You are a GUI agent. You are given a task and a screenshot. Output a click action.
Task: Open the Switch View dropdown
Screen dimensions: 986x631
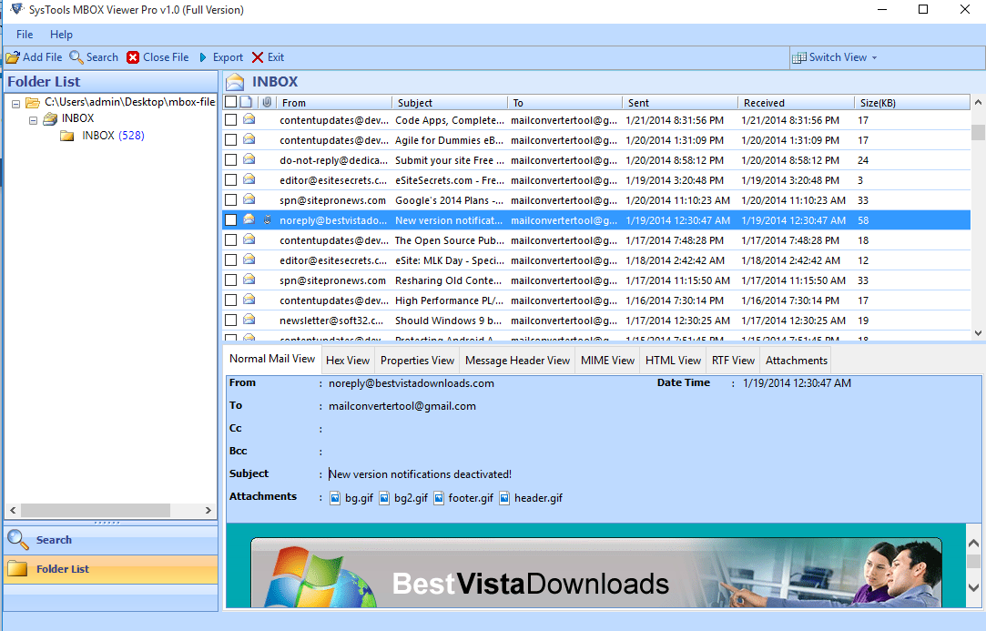pos(835,57)
